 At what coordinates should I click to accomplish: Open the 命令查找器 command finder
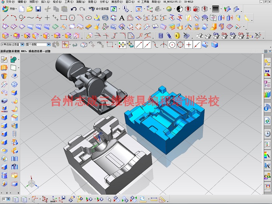click(99, 9)
